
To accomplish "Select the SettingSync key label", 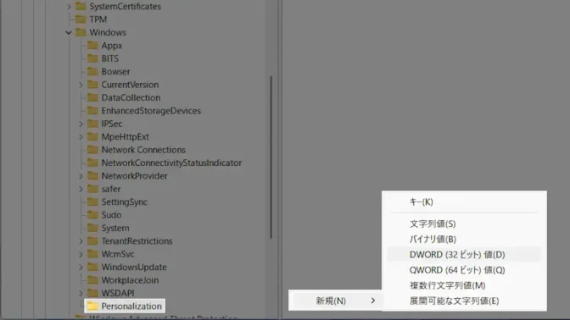I will pos(125,202).
